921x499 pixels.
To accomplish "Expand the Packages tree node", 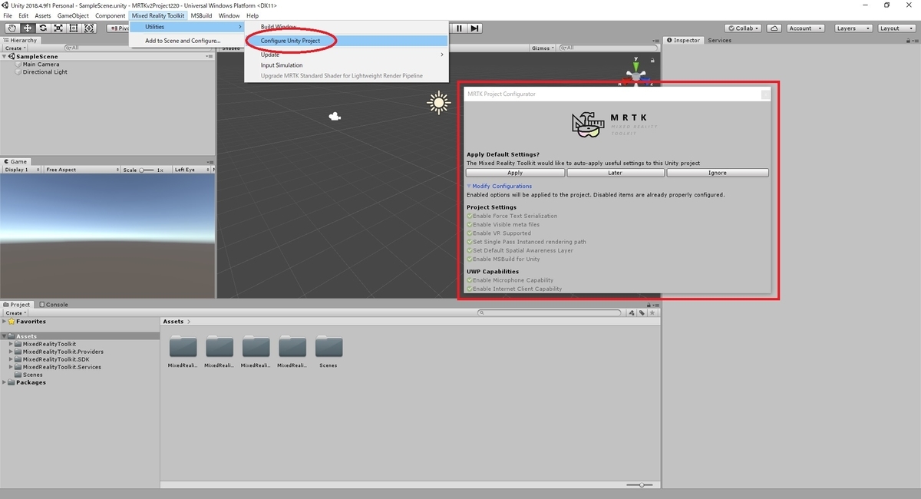I will point(5,382).
